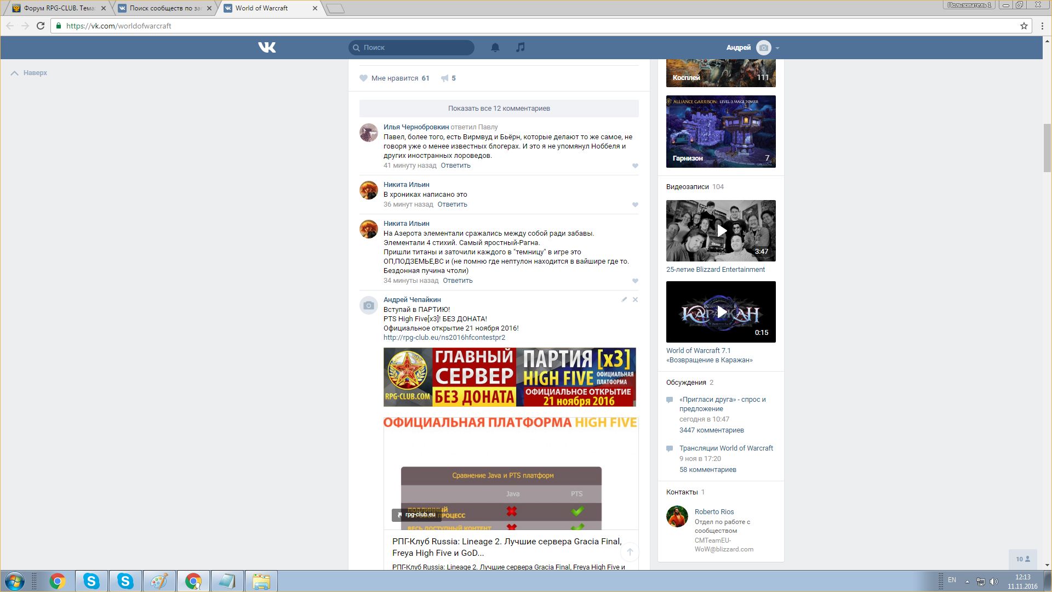The image size is (1052, 592).
Task: Click the volume speaker tray icon
Action: pos(994,582)
